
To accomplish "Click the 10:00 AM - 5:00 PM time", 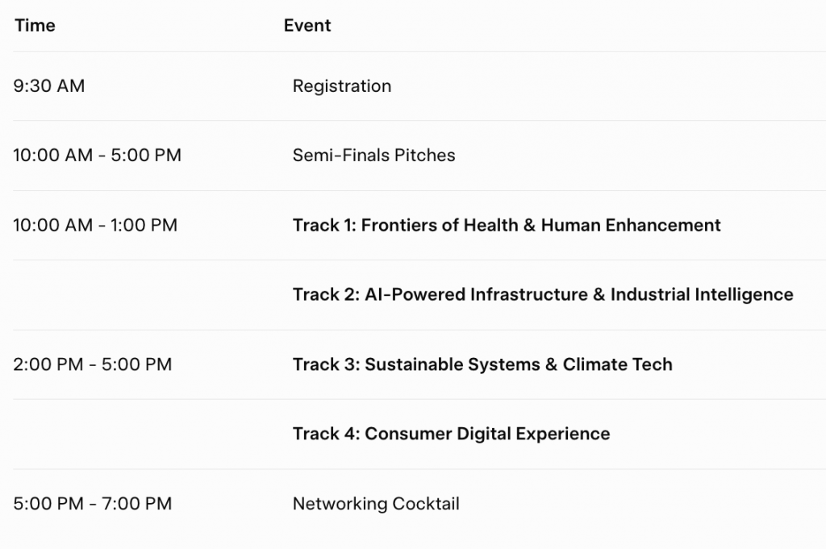I will click(x=97, y=156).
